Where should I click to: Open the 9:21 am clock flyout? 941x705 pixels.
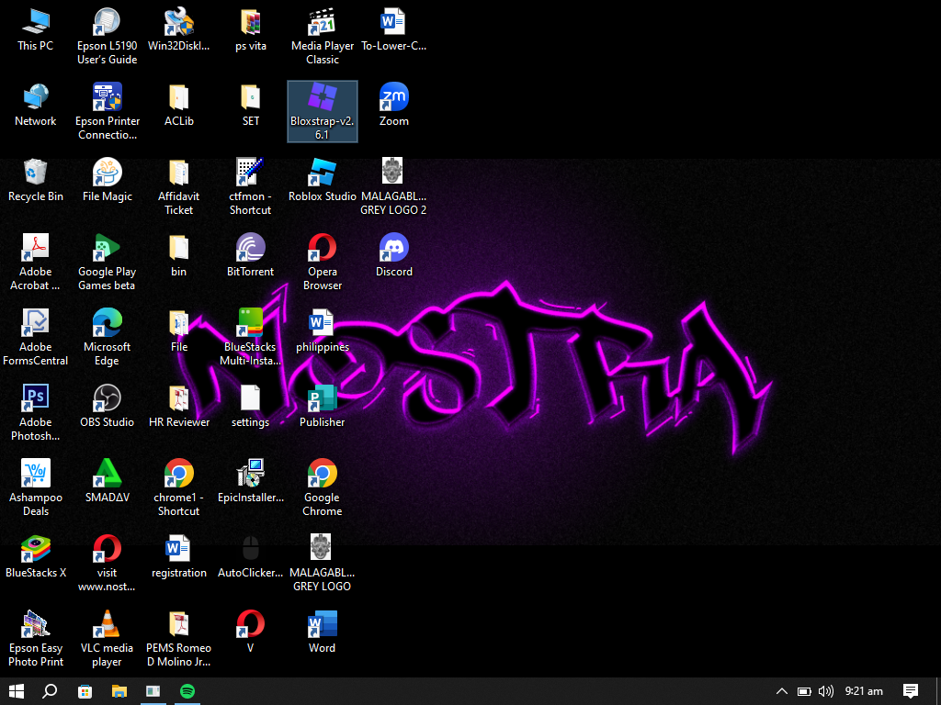tap(864, 691)
